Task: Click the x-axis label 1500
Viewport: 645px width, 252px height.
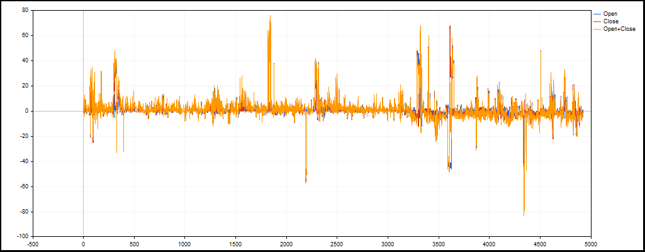Action: pyautogui.click(x=235, y=244)
